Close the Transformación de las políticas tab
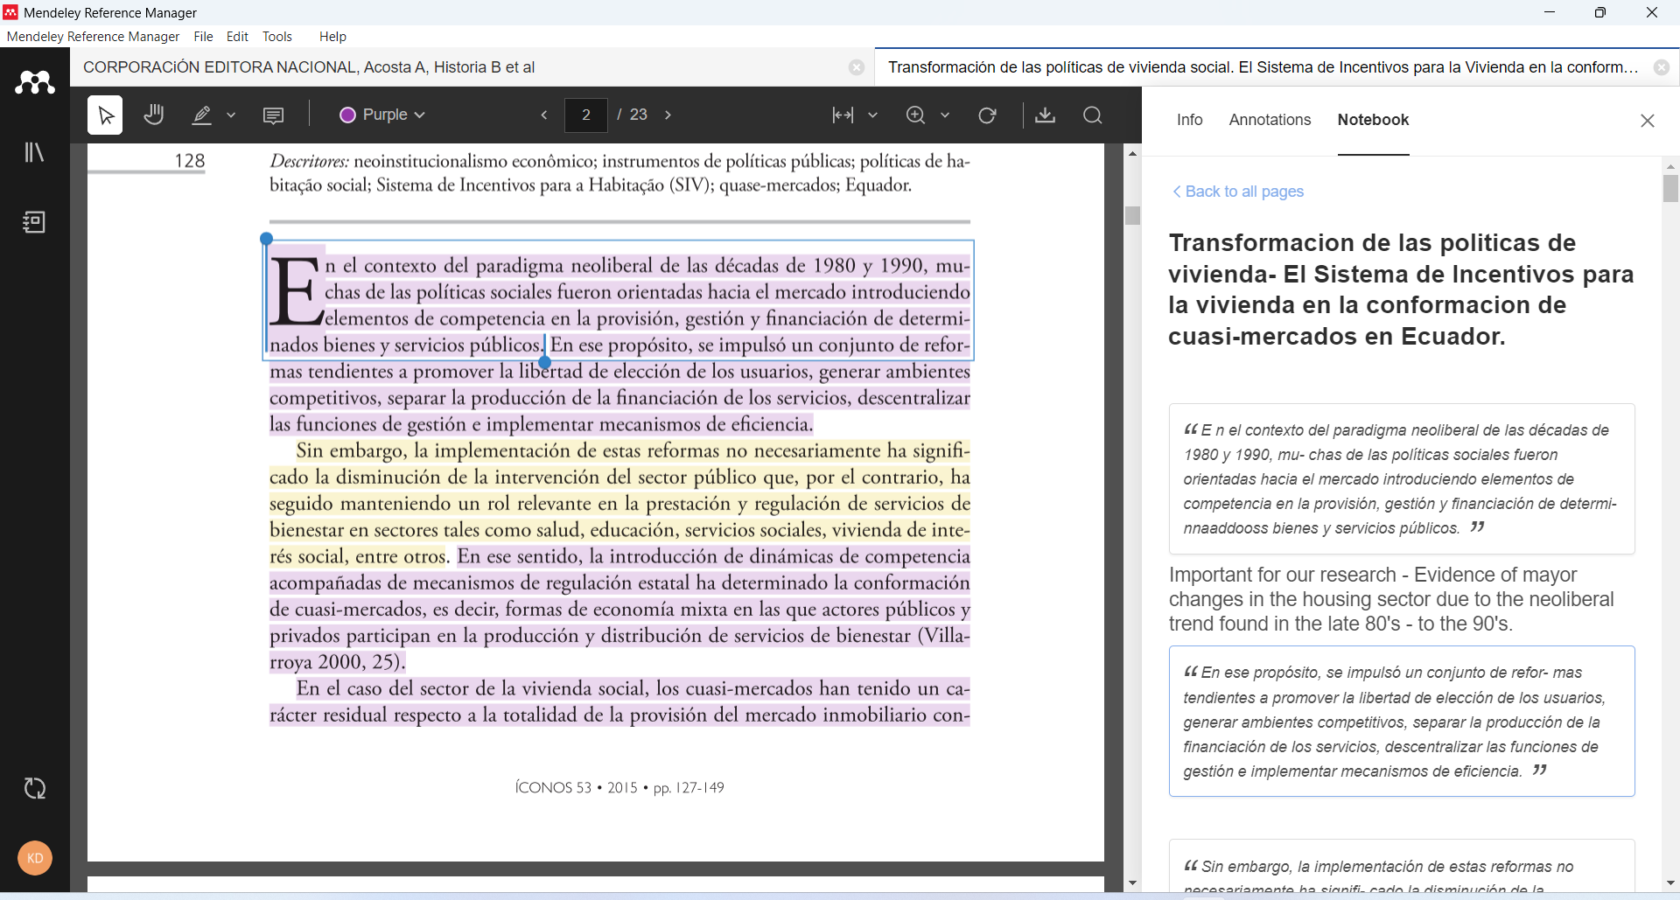 click(x=1662, y=67)
